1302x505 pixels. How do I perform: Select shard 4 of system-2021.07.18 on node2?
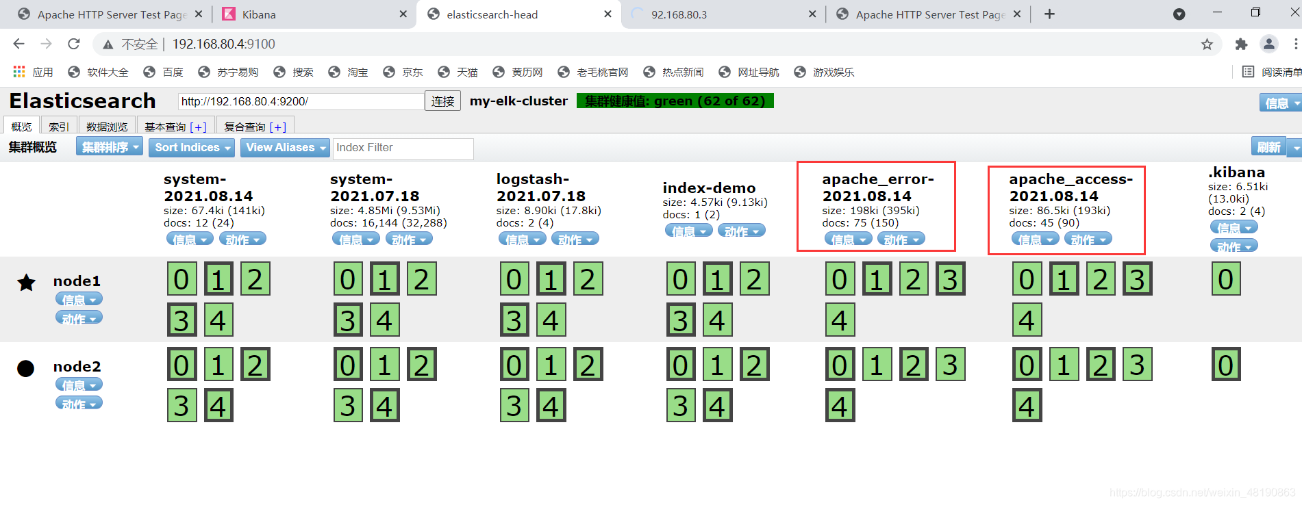tap(385, 406)
